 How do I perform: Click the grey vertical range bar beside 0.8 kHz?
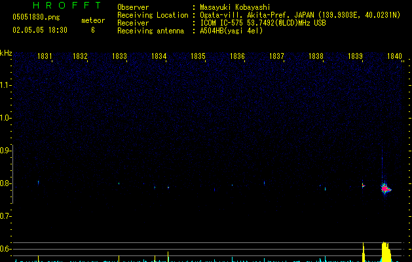coord(13,174)
